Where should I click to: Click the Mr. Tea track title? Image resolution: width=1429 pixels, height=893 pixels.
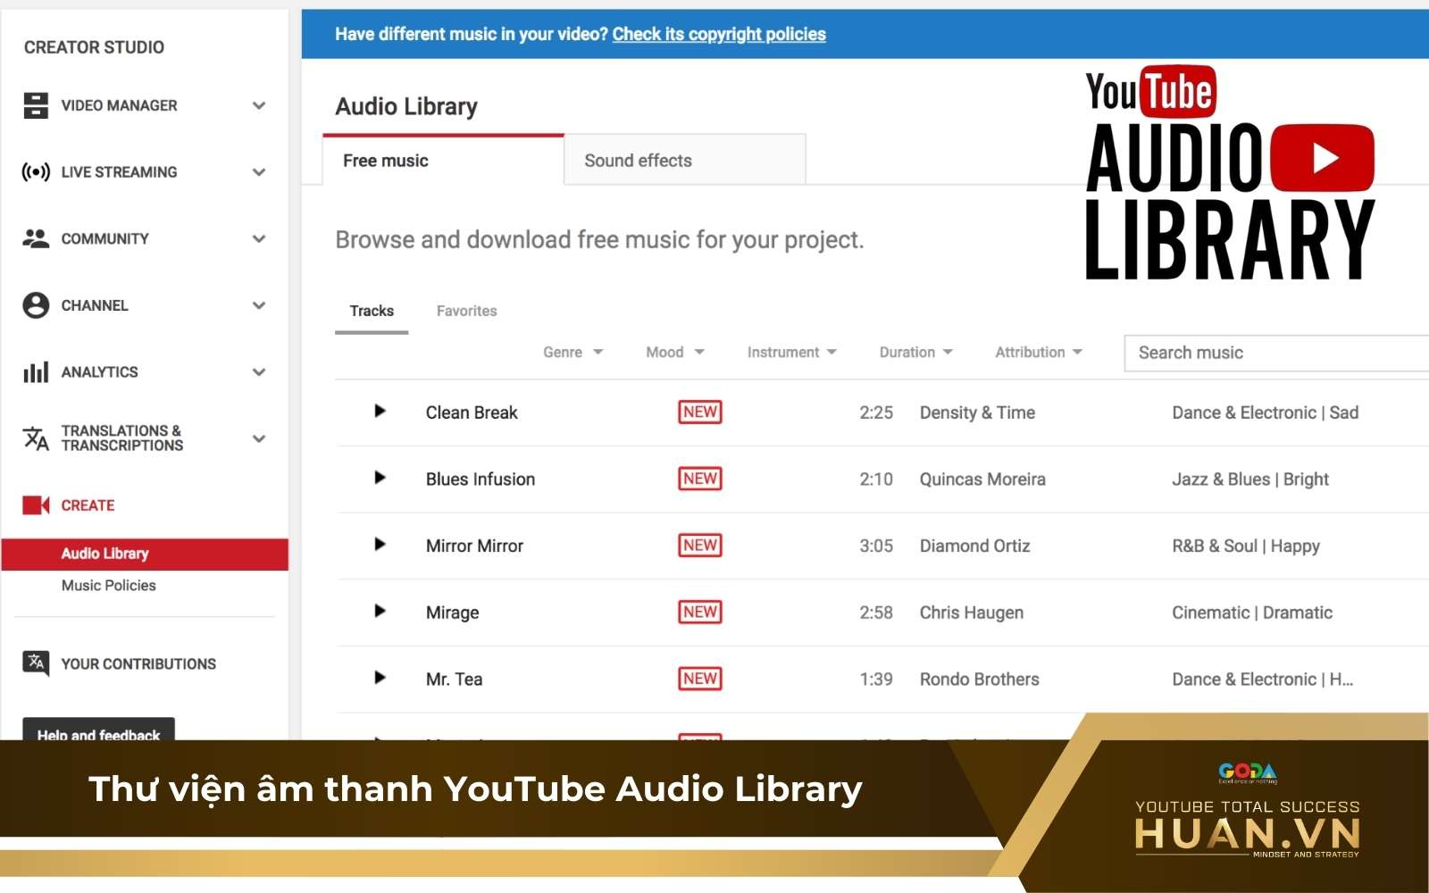(x=454, y=679)
